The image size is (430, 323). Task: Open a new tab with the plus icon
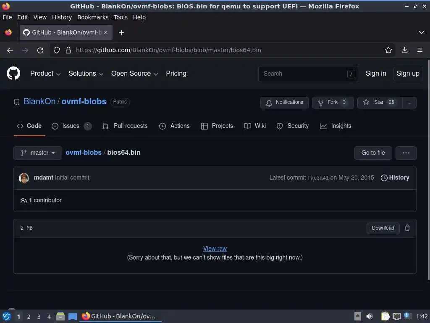[121, 33]
